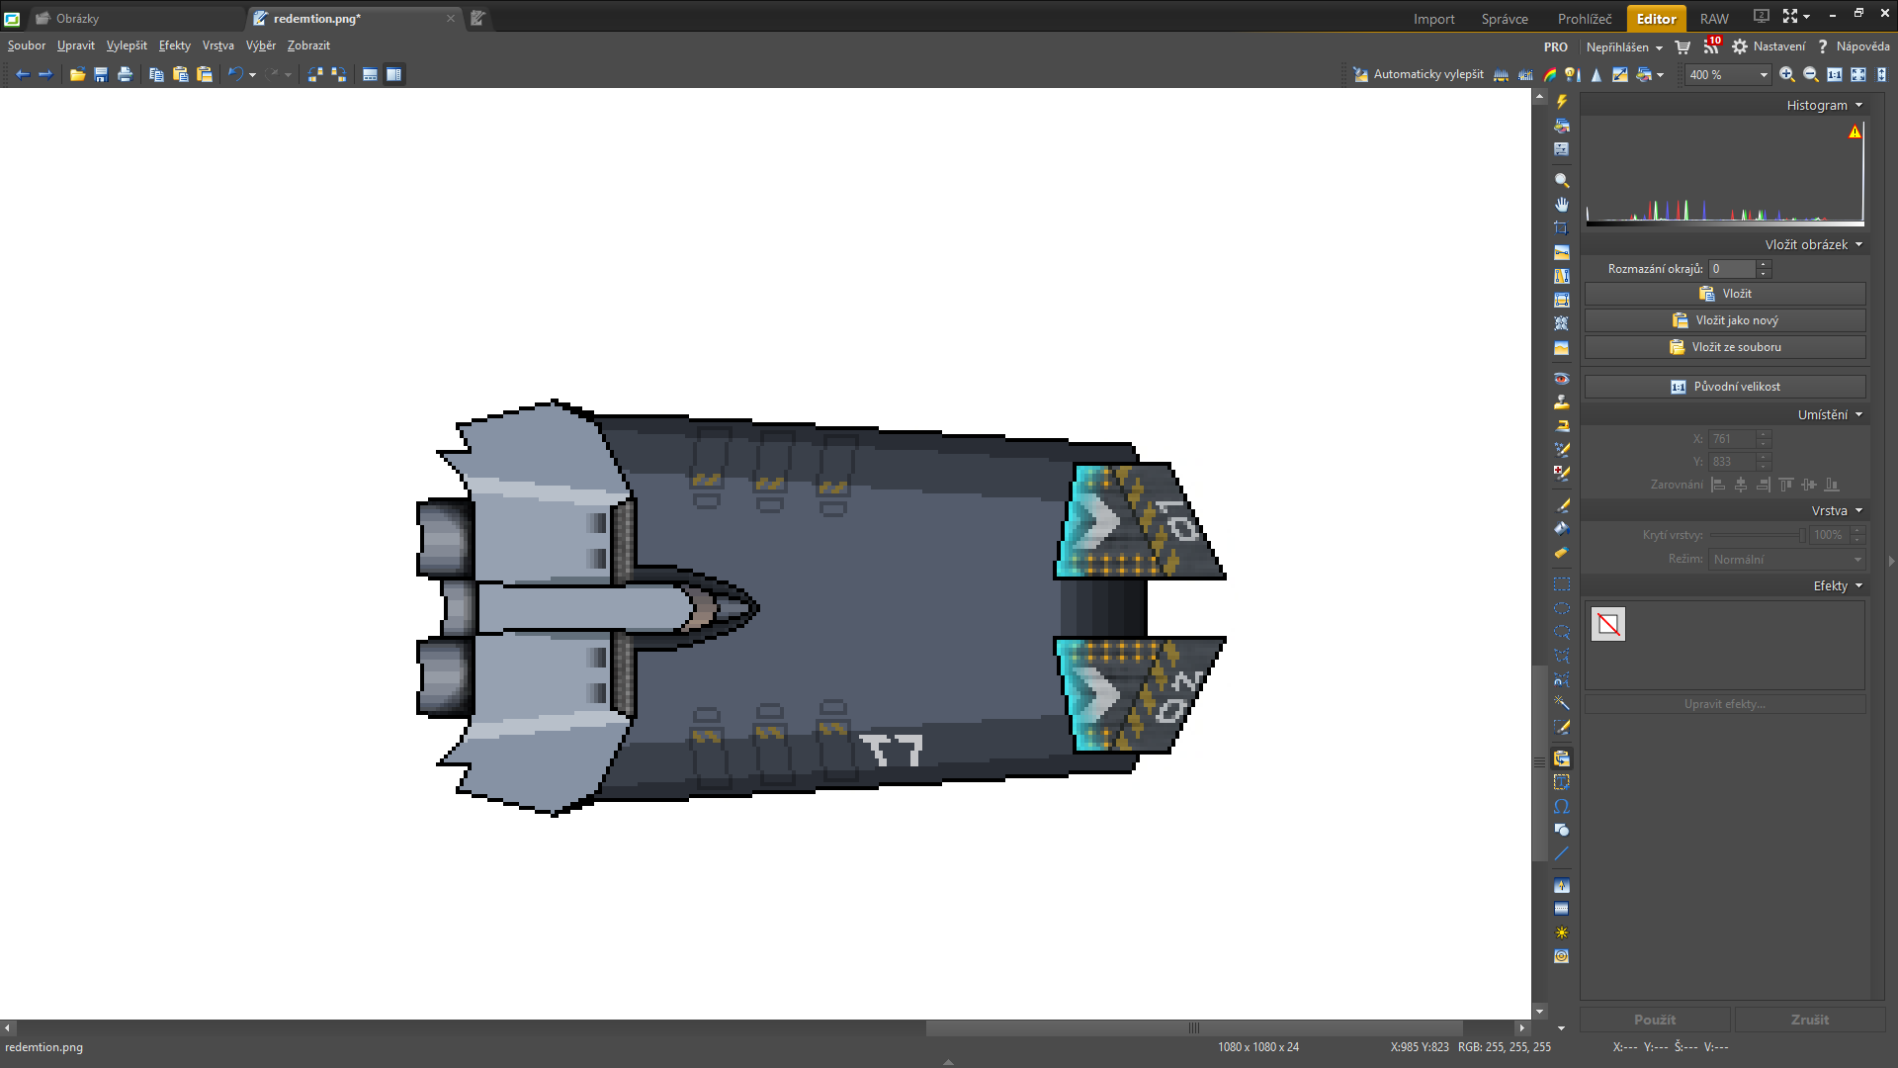1898x1068 pixels.
Task: Click the horizontal scrollbar thumb
Action: coord(1194,1028)
